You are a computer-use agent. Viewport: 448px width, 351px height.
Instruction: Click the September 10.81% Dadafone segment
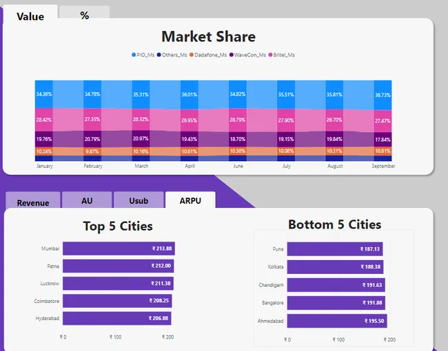383,151
